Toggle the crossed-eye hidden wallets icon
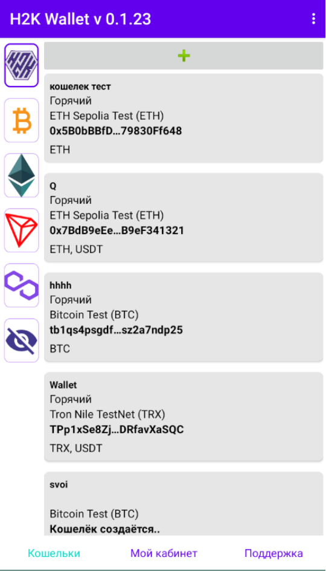326x572 pixels. tap(22, 340)
